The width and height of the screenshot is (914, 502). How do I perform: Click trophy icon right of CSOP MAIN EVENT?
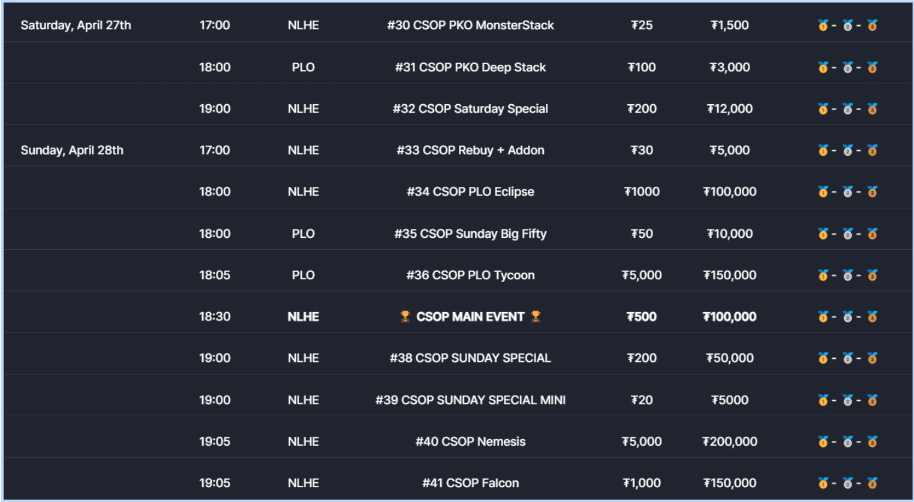click(536, 316)
